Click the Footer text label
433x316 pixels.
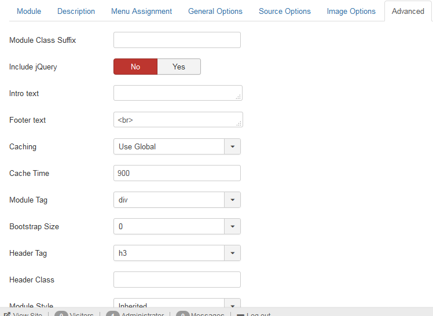click(28, 120)
